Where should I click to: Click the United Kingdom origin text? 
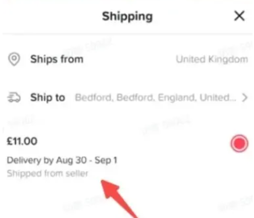pyautogui.click(x=212, y=59)
